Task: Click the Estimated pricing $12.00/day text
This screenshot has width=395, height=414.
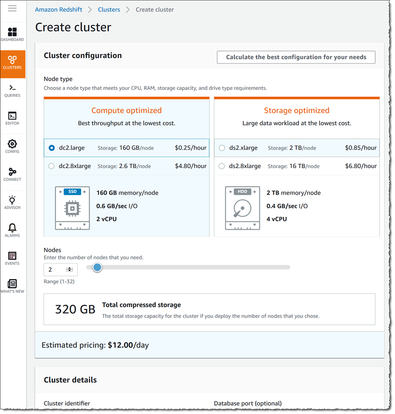Action: pos(95,345)
